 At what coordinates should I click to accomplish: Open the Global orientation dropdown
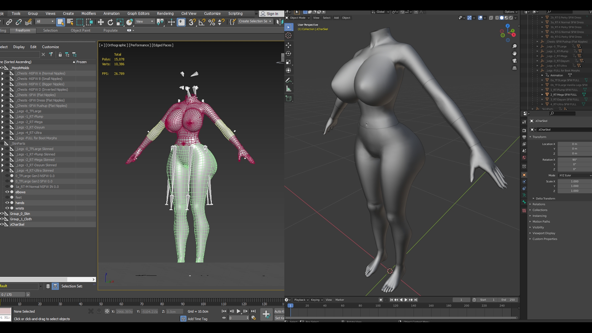[x=380, y=12]
